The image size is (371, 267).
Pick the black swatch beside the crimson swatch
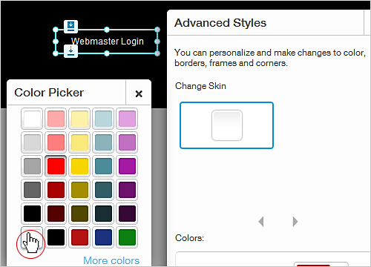click(x=56, y=237)
